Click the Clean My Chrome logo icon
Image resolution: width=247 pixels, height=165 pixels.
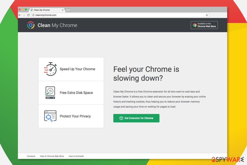31,25
